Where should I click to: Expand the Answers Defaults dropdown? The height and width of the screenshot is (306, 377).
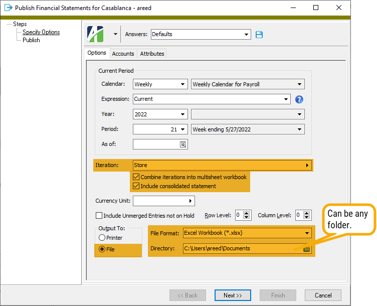coord(246,35)
